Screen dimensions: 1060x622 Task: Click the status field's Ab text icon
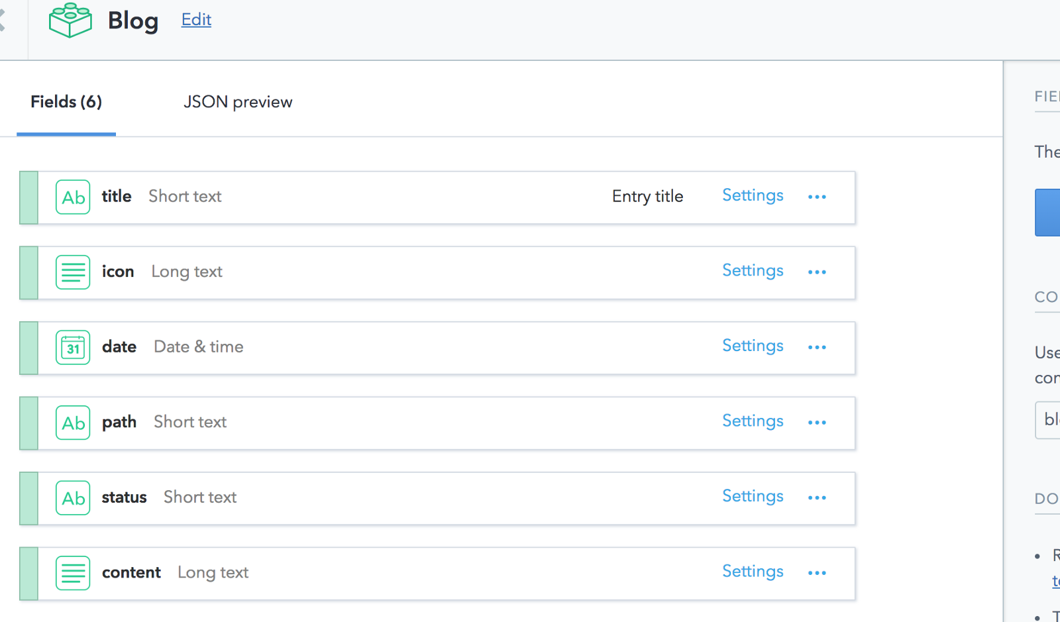tap(73, 498)
